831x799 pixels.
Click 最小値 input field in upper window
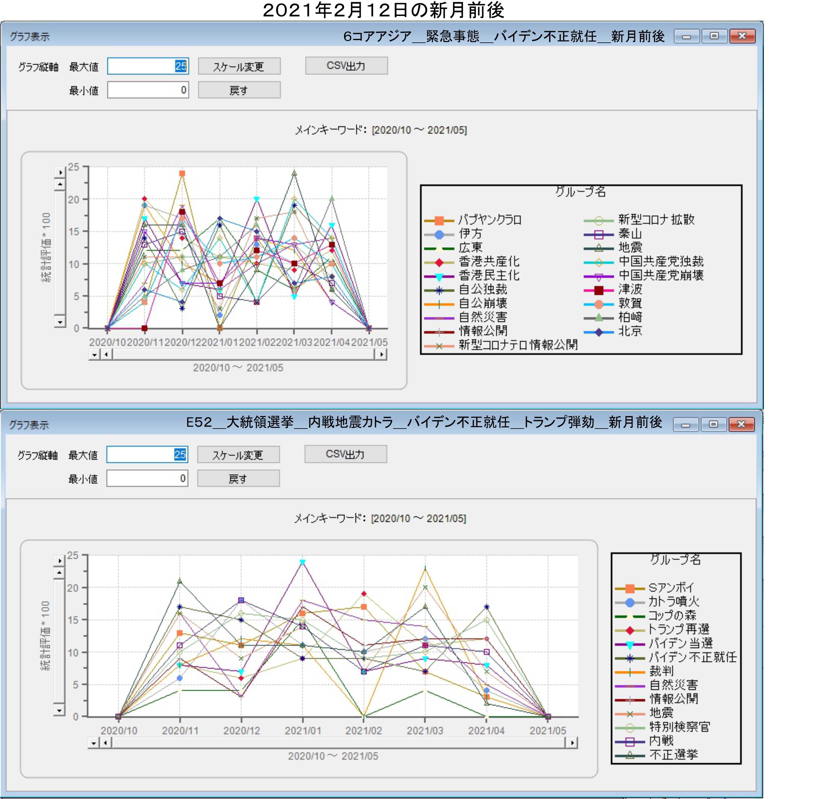pyautogui.click(x=148, y=90)
